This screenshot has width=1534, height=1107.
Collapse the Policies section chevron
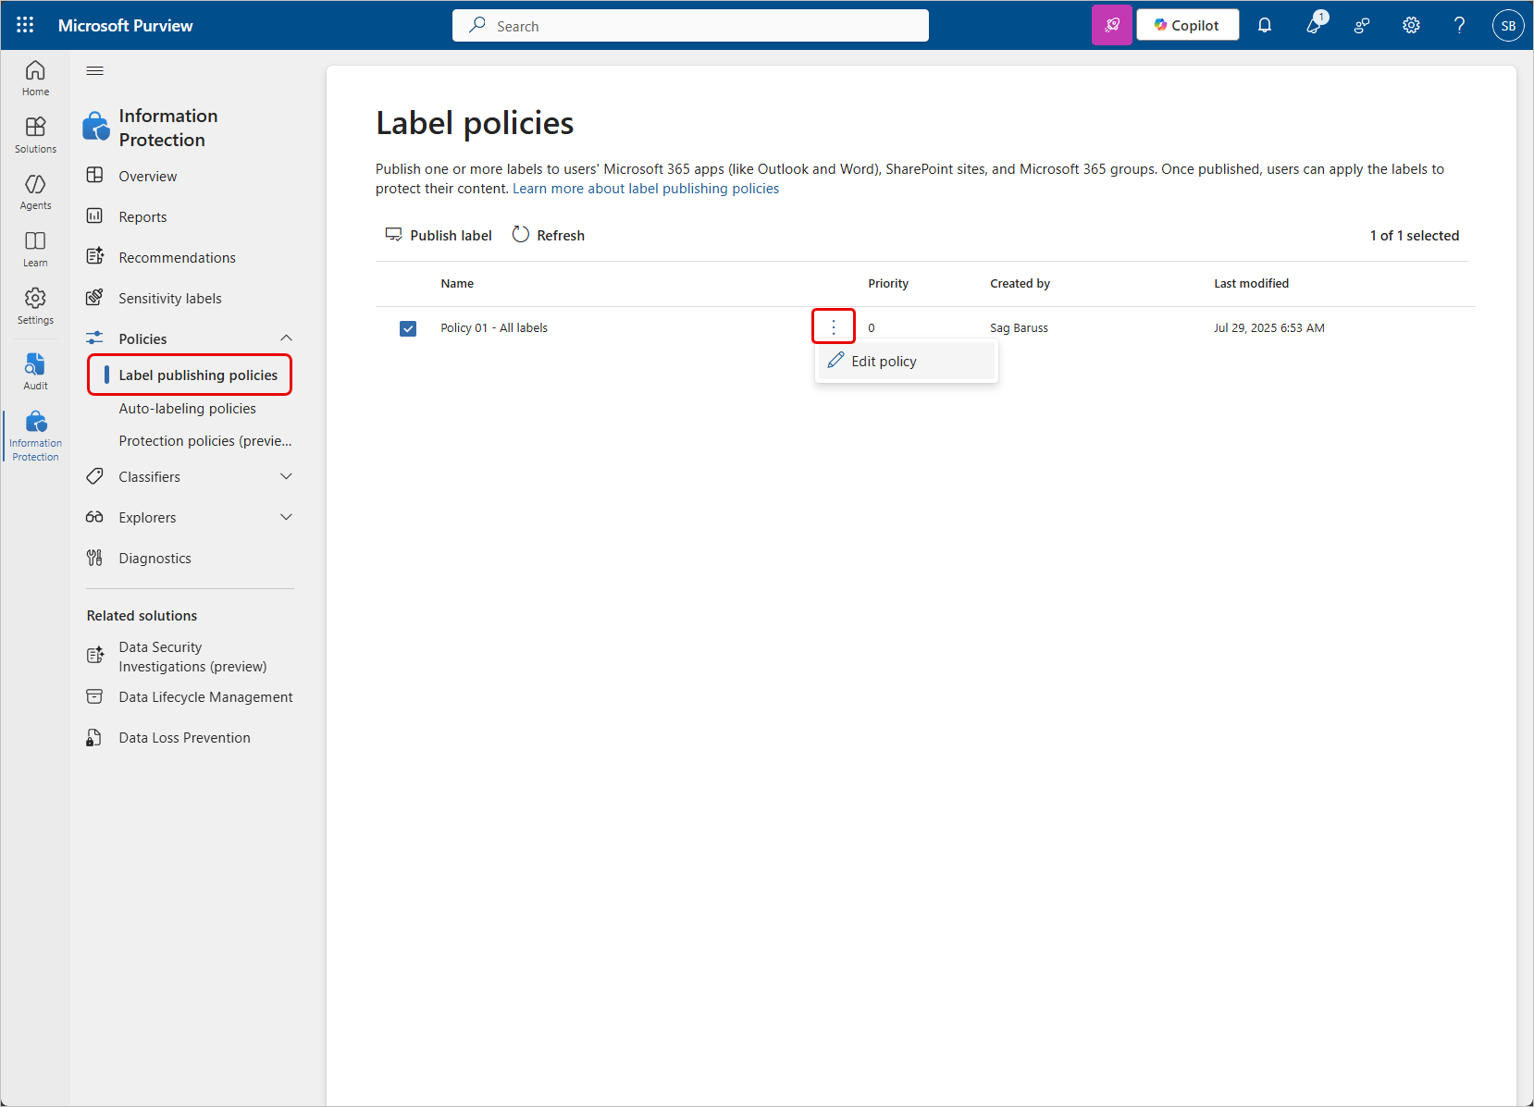tap(287, 338)
